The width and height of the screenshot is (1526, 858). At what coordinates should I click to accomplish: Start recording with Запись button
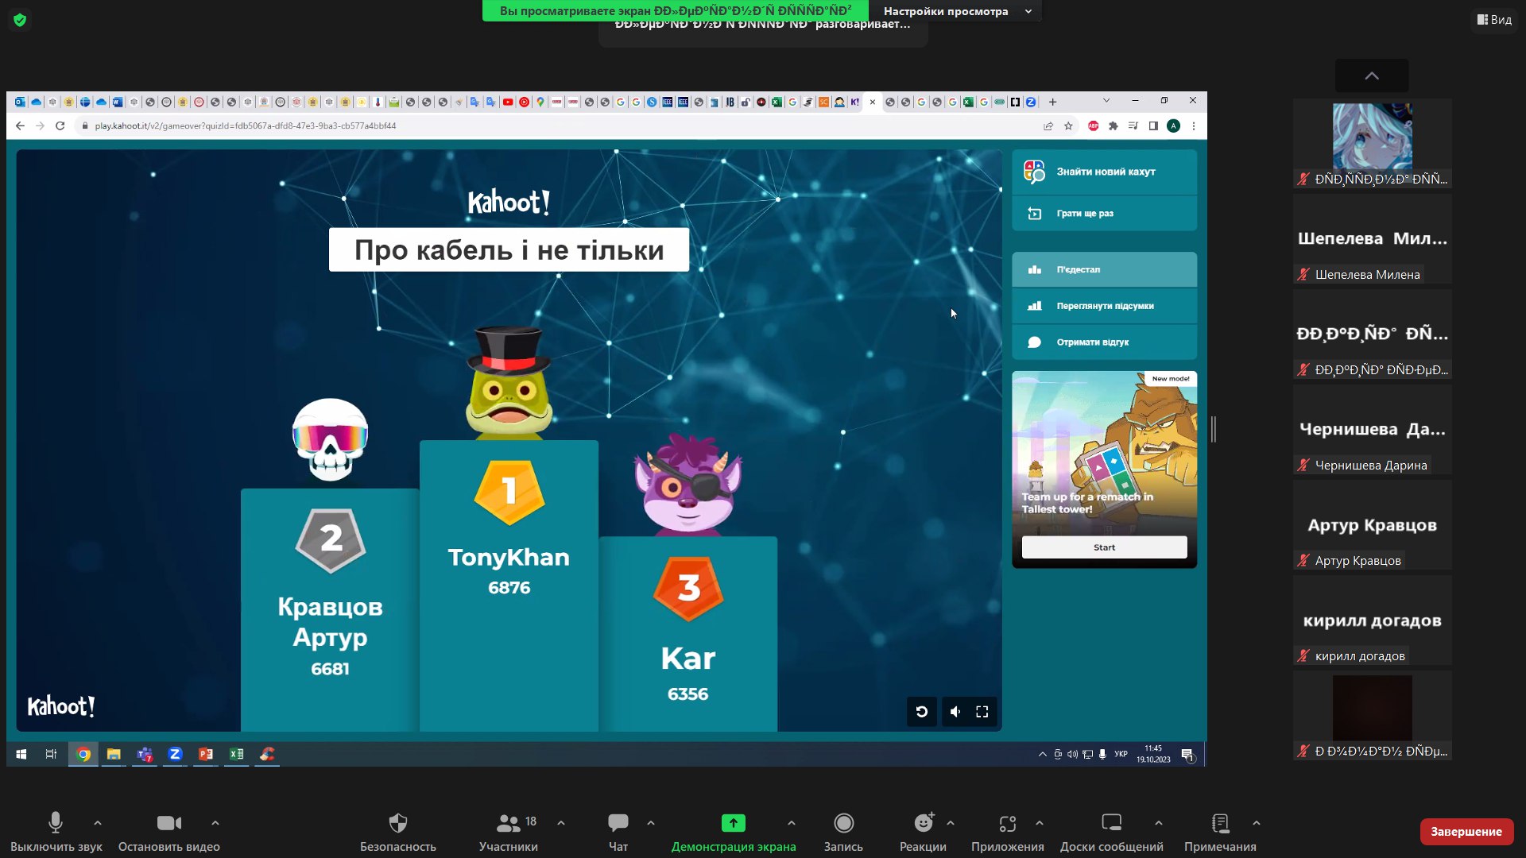pos(843,823)
